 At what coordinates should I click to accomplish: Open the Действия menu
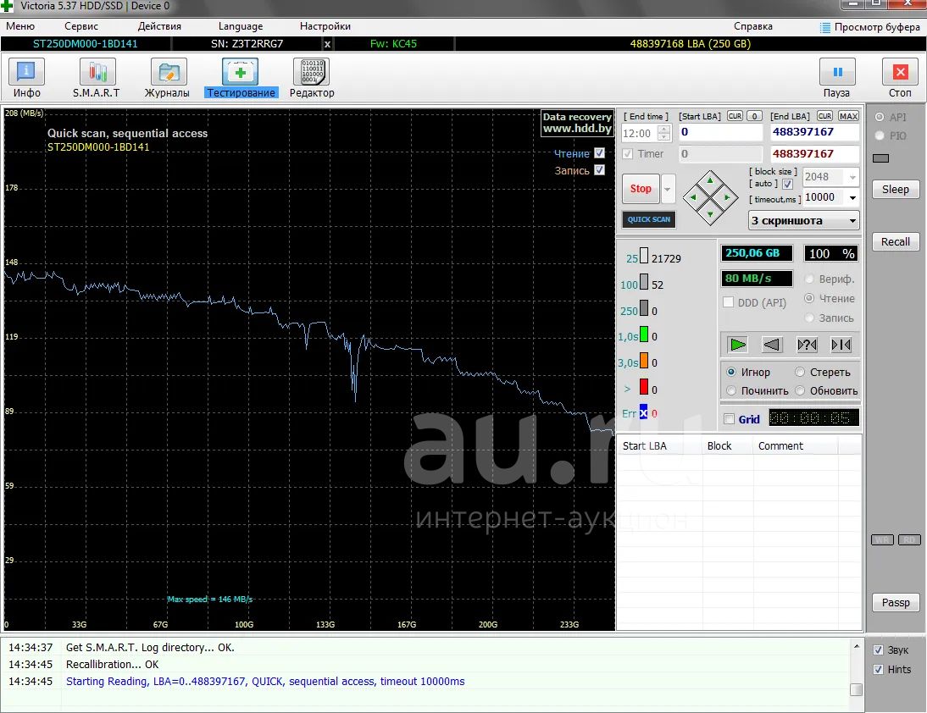159,26
